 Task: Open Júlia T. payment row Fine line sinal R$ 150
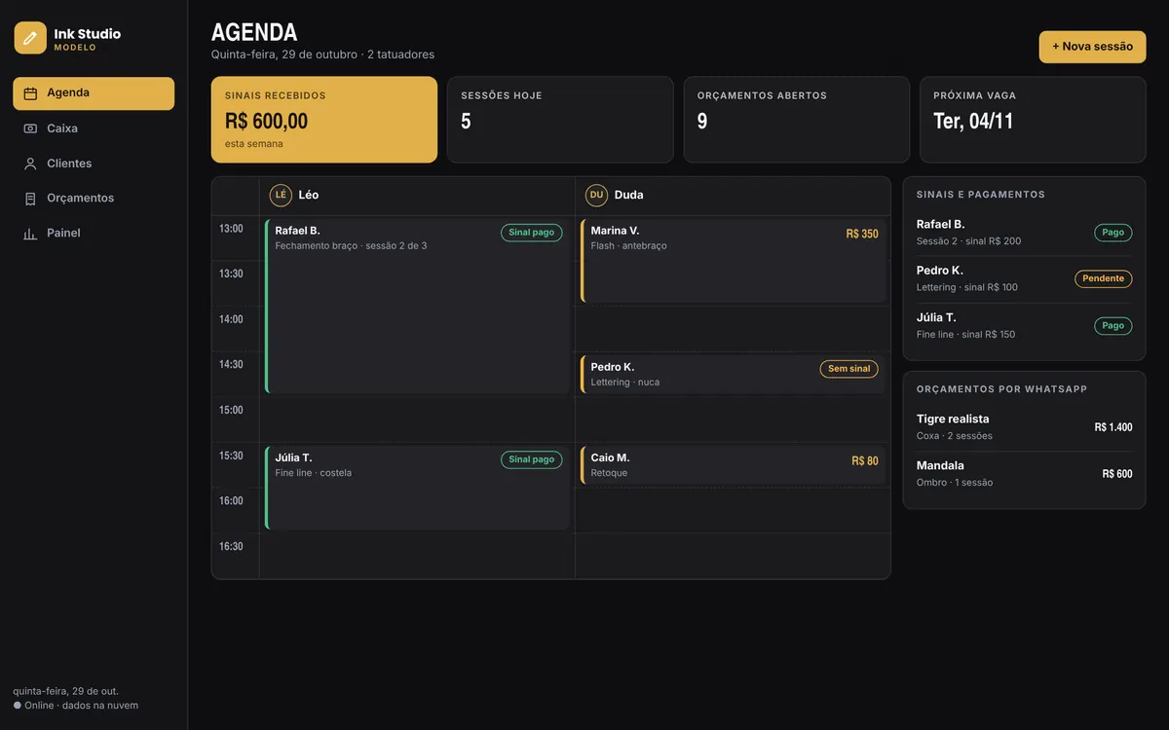tap(1025, 326)
